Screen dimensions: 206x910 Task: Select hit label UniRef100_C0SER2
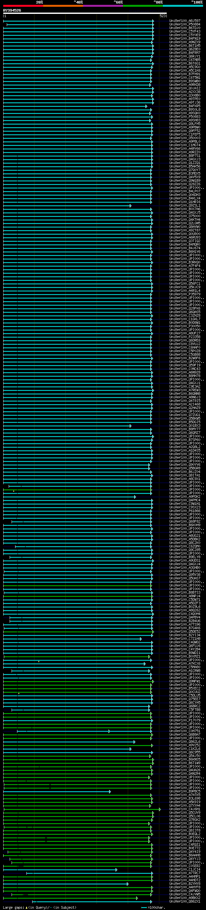pyautogui.click(x=185, y=866)
